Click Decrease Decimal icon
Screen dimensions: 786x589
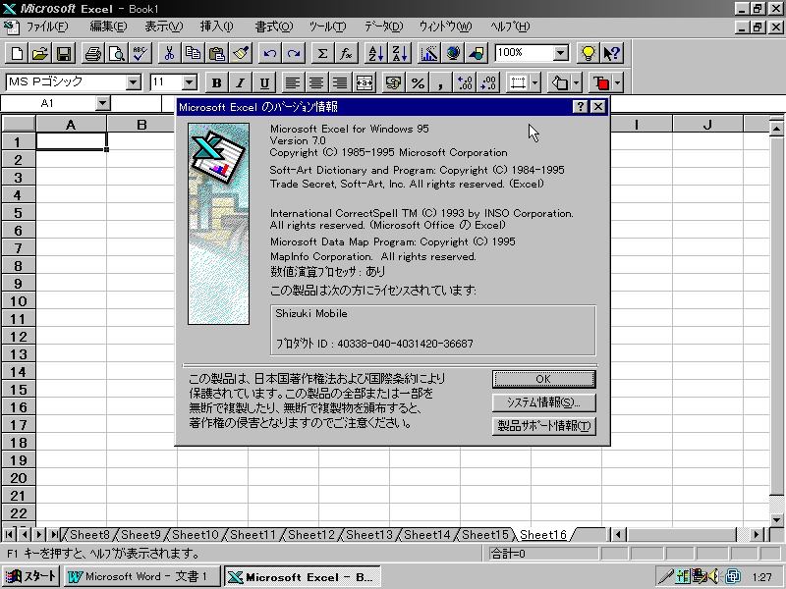click(x=488, y=82)
